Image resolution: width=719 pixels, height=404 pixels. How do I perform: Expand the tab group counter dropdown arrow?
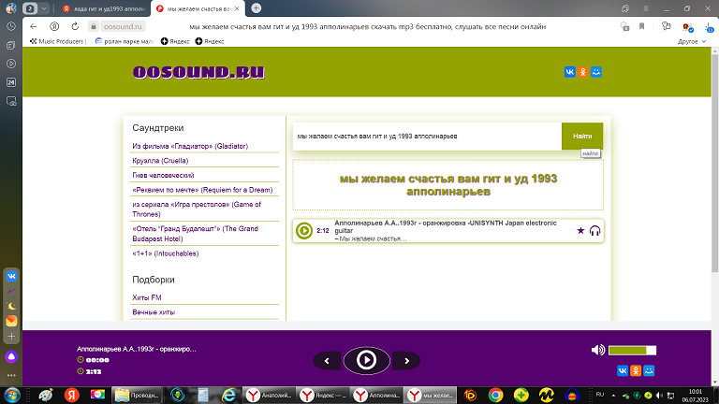click(x=44, y=8)
